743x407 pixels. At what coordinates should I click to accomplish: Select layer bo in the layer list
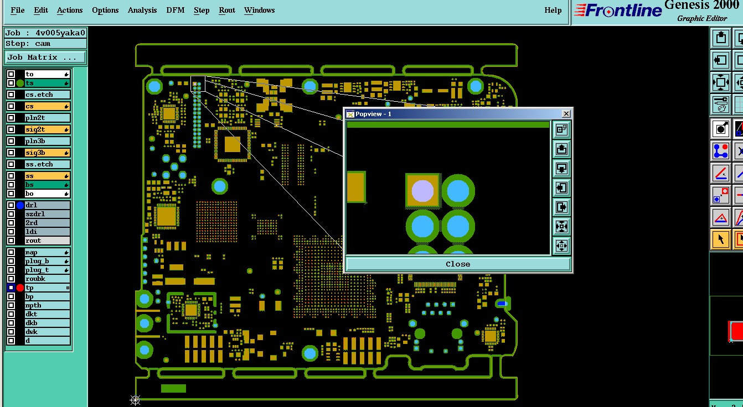click(47, 194)
